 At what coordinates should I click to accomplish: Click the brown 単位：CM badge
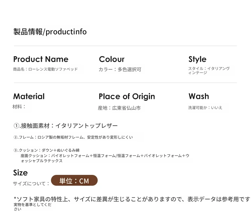(74, 180)
